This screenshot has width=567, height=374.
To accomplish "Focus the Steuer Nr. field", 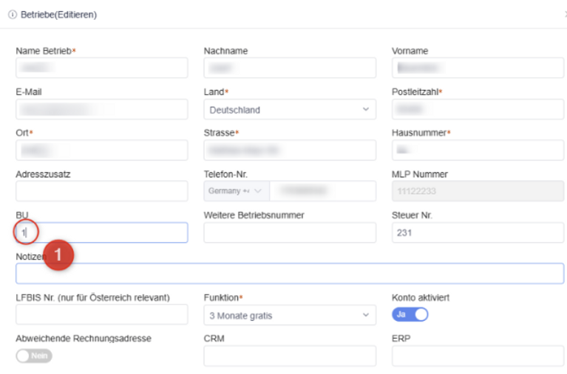I will click(x=478, y=232).
